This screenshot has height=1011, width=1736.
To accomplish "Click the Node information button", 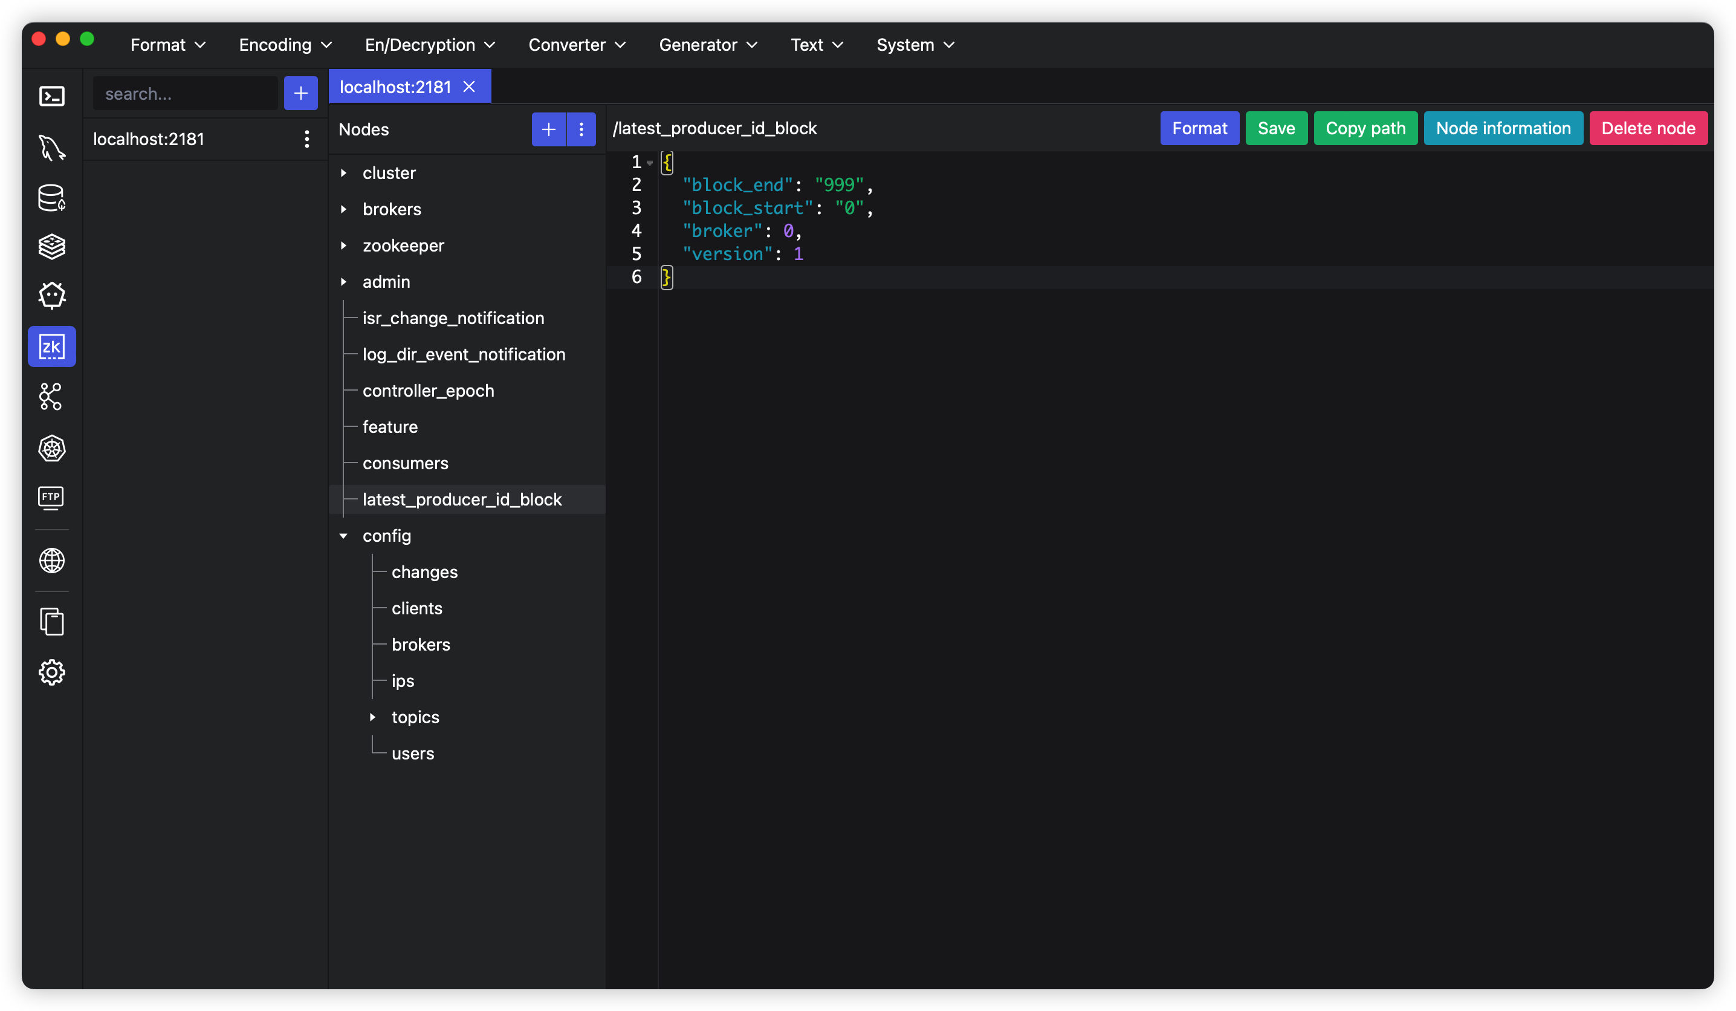I will click(x=1503, y=128).
